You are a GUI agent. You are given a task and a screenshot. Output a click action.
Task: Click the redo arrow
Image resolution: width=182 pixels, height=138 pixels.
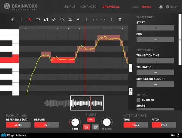(103, 19)
